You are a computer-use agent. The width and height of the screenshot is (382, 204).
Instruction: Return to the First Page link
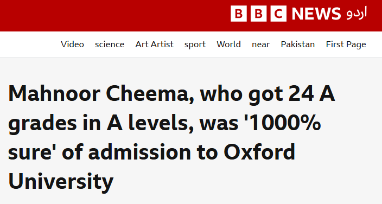point(346,44)
